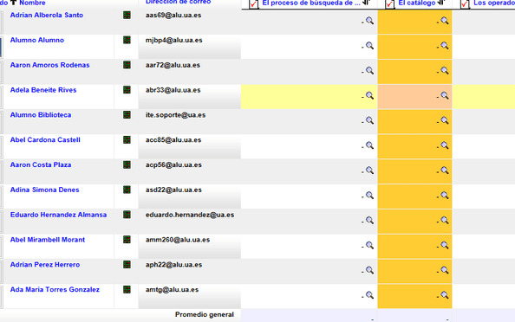The height and width of the screenshot is (322, 515).
Task: Open grades icon for Aaron Amoros Rodenas
Action: pyautogui.click(x=127, y=65)
